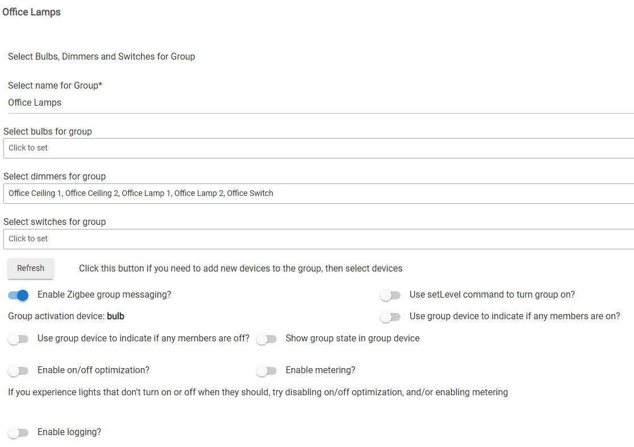The height and width of the screenshot is (447, 634).
Task: Turn on the Enable logging toggle
Action: [18, 433]
